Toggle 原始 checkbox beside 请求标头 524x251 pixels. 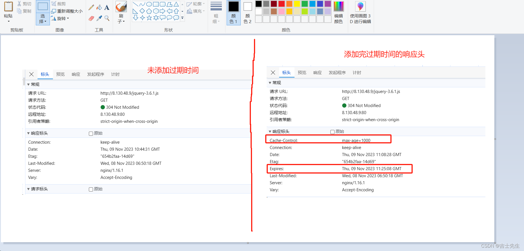pos(91,189)
